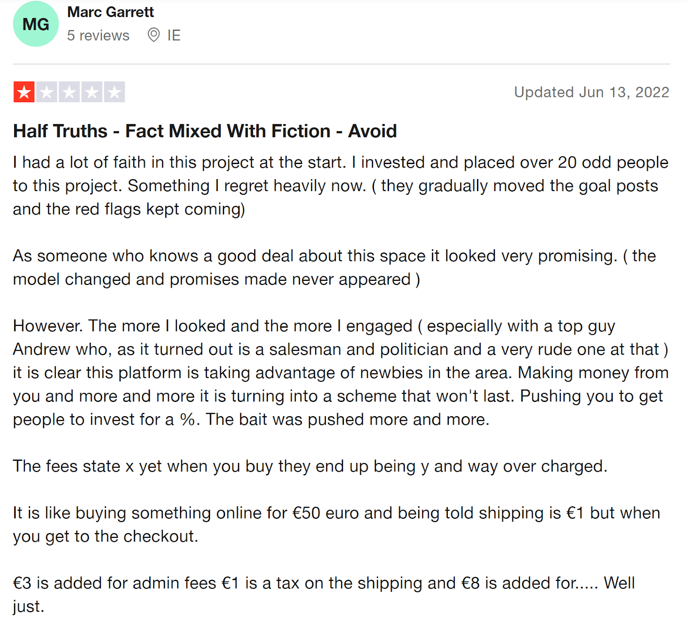
Task: Open Marc Garrett's profile name
Action: coord(110,12)
